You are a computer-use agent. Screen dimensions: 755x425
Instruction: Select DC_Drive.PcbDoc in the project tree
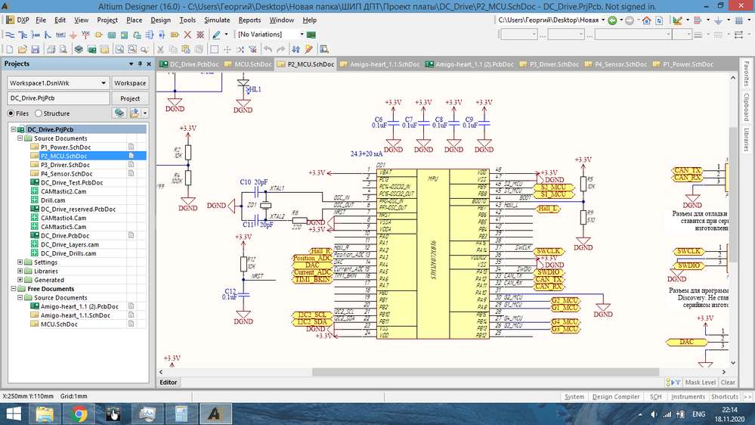coord(63,236)
